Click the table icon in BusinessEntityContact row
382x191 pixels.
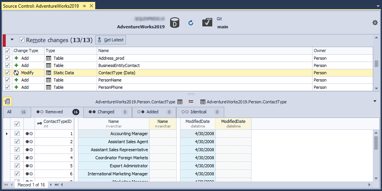click(x=48, y=65)
